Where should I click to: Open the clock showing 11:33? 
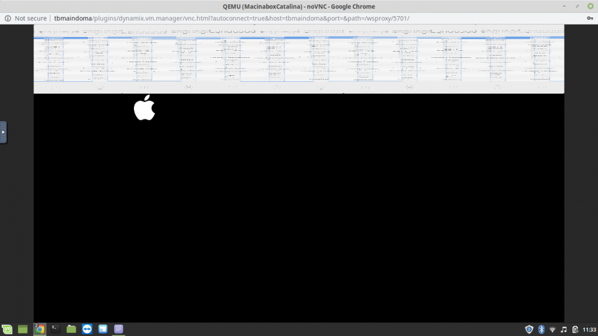[589, 329]
